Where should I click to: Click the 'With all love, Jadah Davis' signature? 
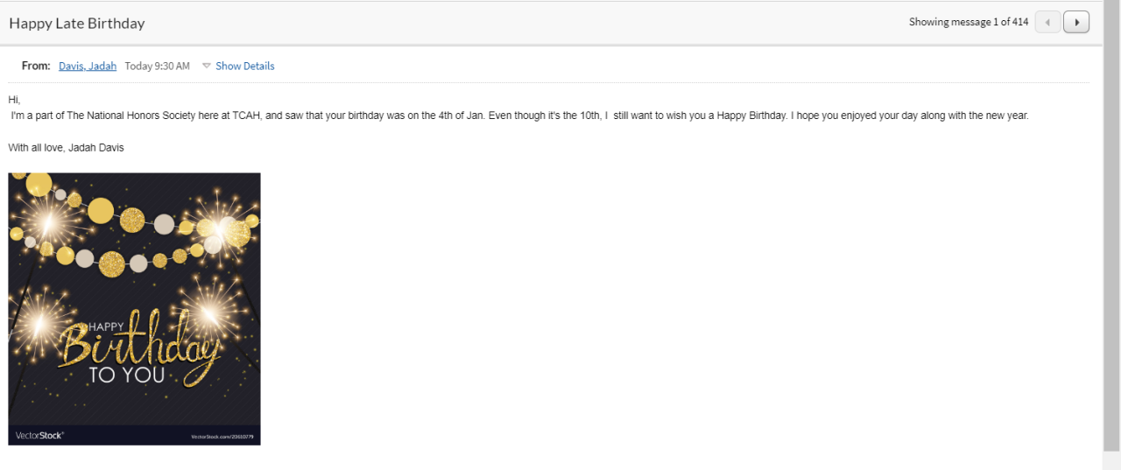click(x=67, y=148)
